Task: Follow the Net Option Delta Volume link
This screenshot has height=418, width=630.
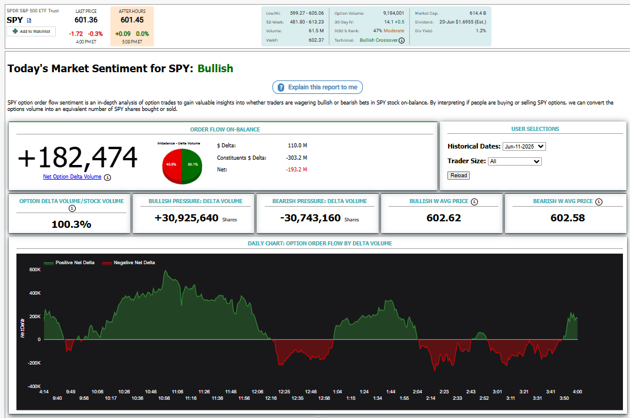Action: [x=72, y=177]
